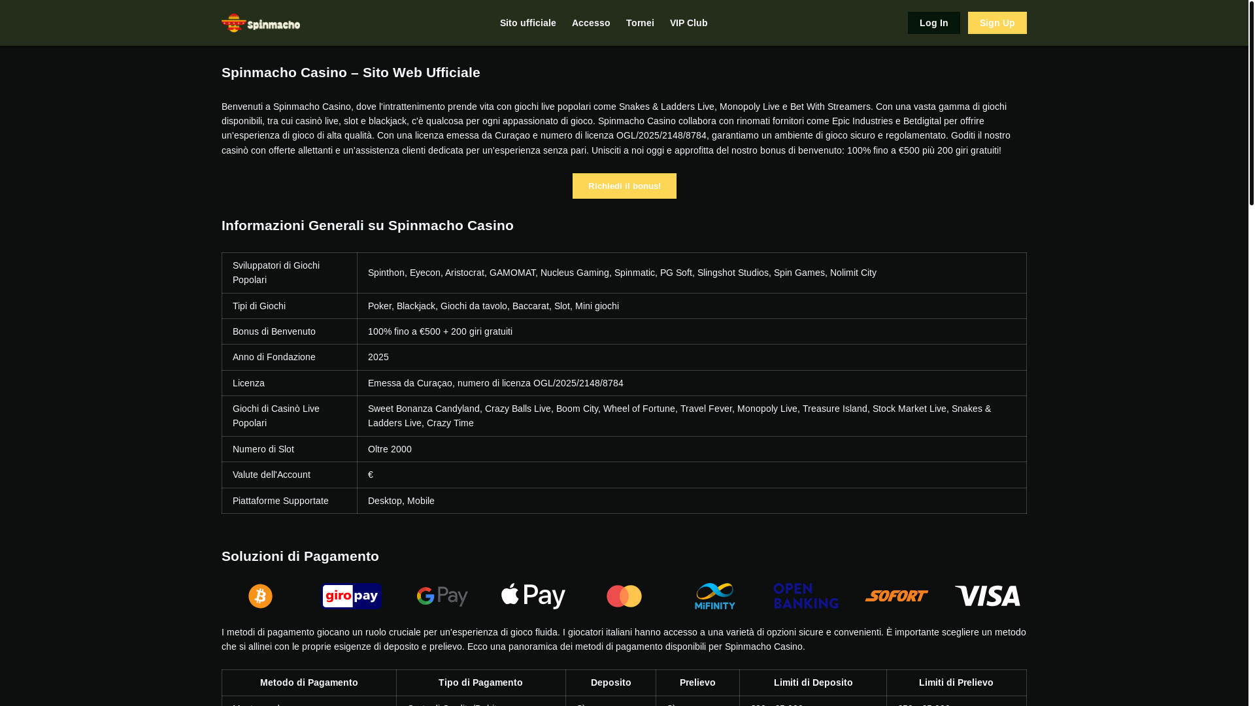
Task: Click the 'Spinmacho Casino – Sito Web Ufficiale' heading
Action: pos(351,72)
